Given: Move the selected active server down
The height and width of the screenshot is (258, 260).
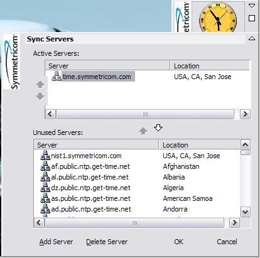Looking at the screenshot, I should [x=40, y=96].
